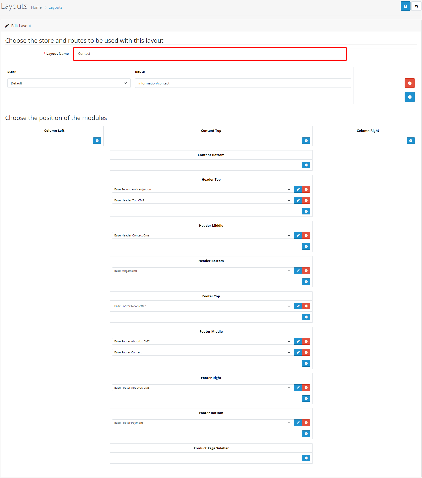
Task: Remove the information/contact route row
Action: (x=409, y=83)
